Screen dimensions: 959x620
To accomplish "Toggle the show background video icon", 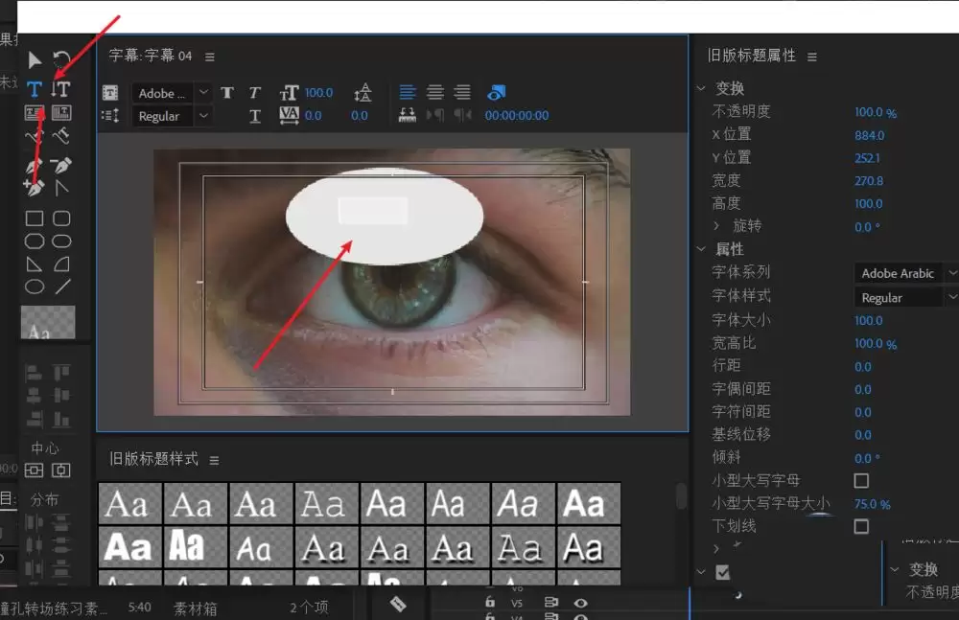I will tap(496, 93).
